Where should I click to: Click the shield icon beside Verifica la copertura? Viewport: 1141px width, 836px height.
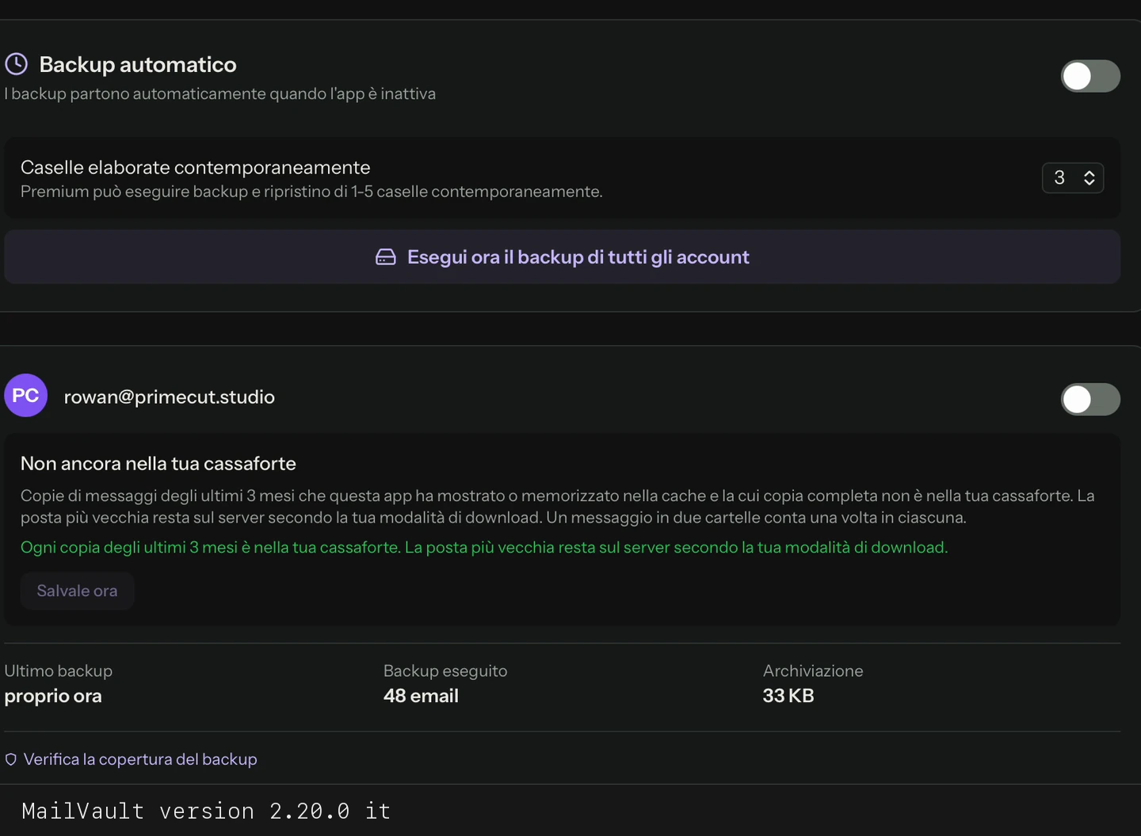(x=11, y=760)
